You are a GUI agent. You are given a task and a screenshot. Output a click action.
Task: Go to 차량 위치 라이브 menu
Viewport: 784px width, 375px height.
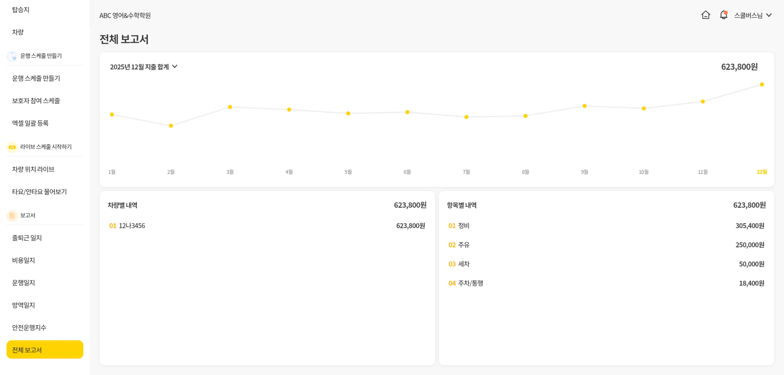tap(33, 169)
